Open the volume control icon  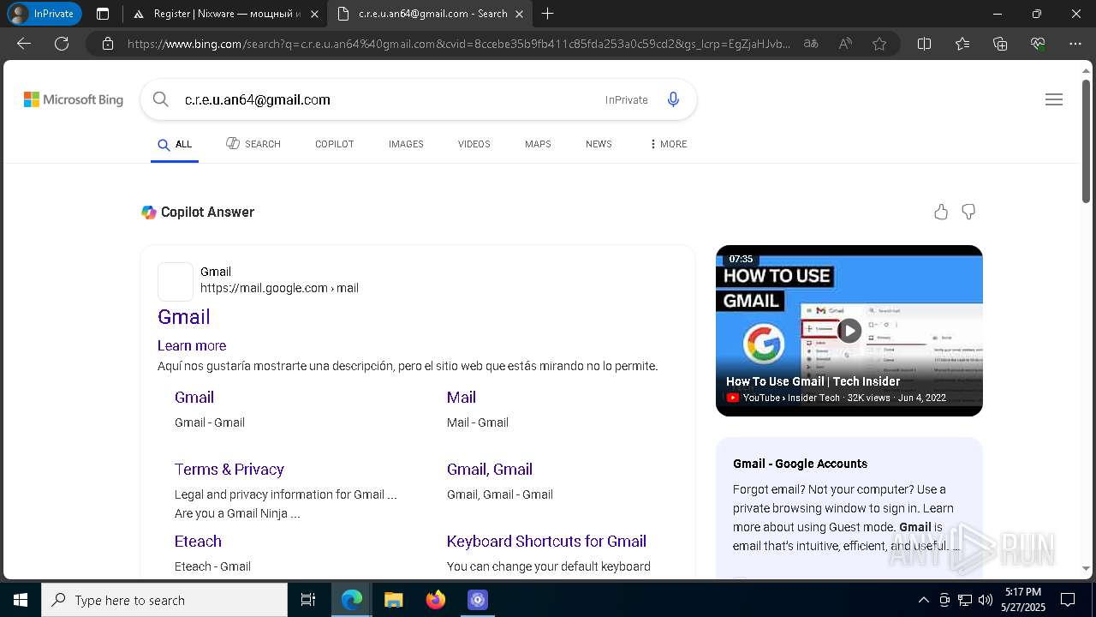point(985,600)
